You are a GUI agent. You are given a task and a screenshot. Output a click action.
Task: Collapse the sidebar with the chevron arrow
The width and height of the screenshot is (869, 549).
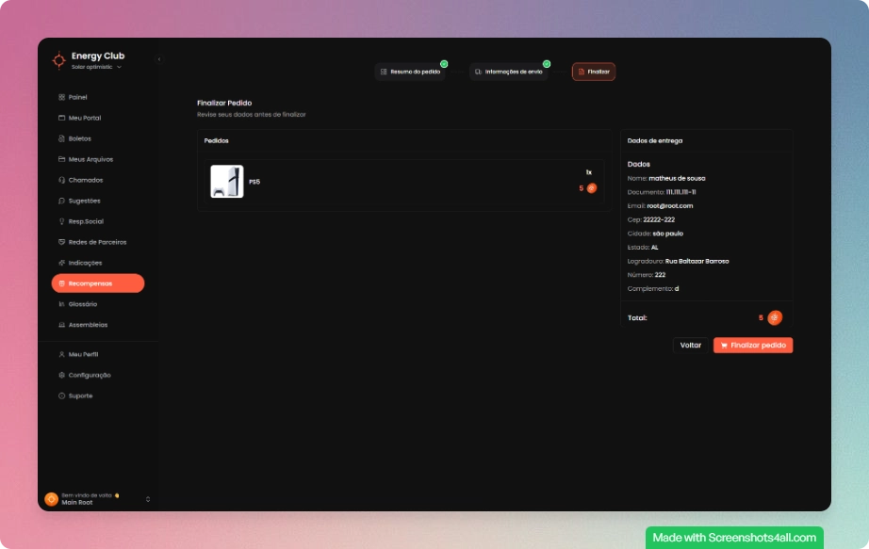159,58
